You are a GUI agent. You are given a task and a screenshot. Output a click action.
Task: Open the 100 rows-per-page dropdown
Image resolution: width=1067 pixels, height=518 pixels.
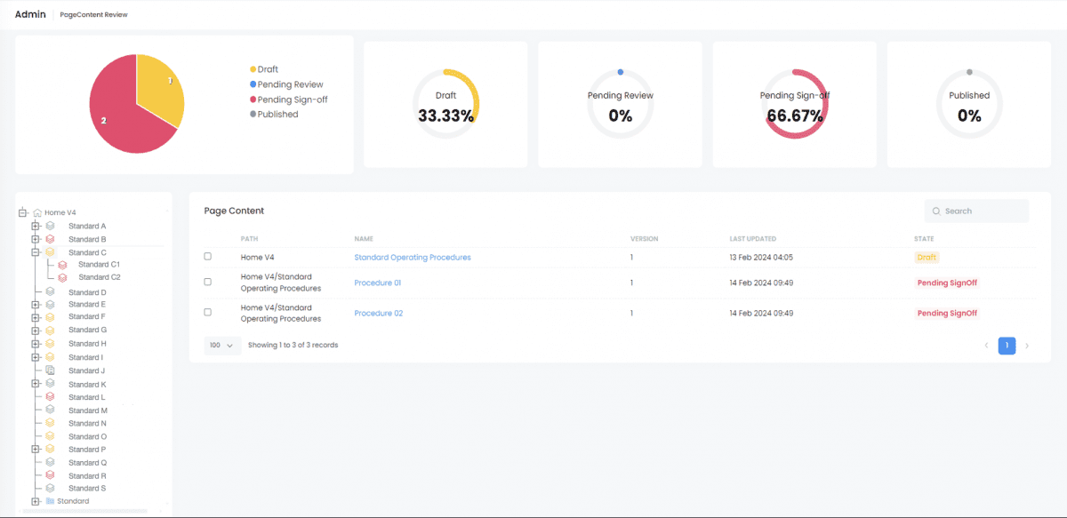pyautogui.click(x=222, y=345)
